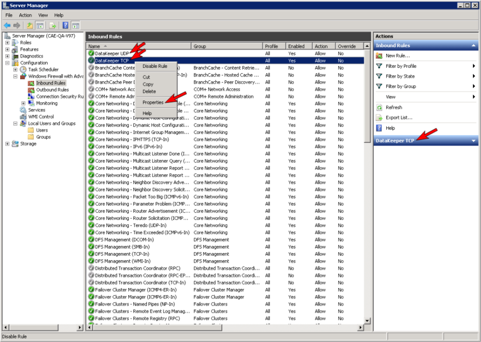This screenshot has width=481, height=342.
Task: Click the Connection Security Rules tree icon
Action: pos(31,96)
